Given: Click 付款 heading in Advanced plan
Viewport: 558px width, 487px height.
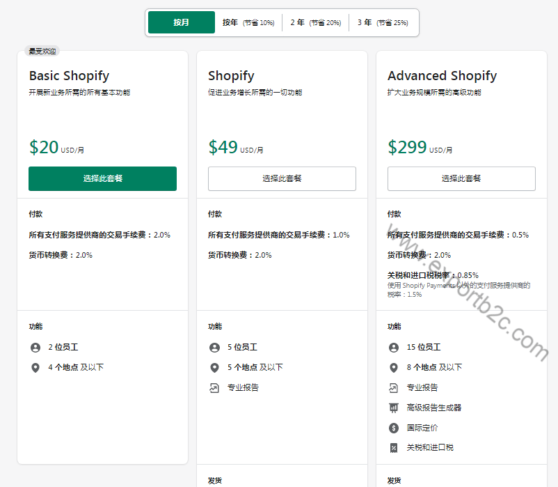Looking at the screenshot, I should (394, 214).
